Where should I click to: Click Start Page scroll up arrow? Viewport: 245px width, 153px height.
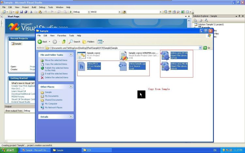point(189,21)
